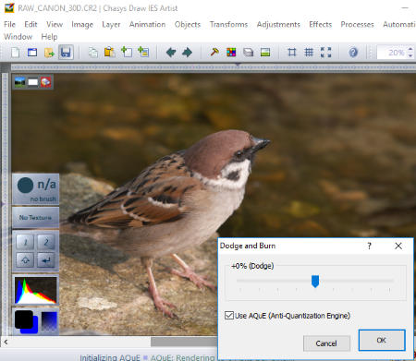Click the stacked layers icon

[x=249, y=53]
